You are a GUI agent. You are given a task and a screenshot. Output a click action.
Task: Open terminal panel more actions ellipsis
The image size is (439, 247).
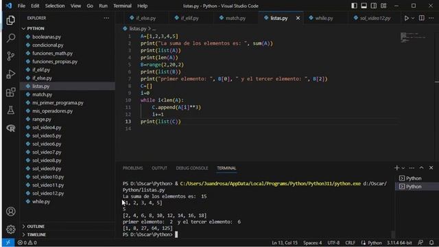(x=412, y=168)
